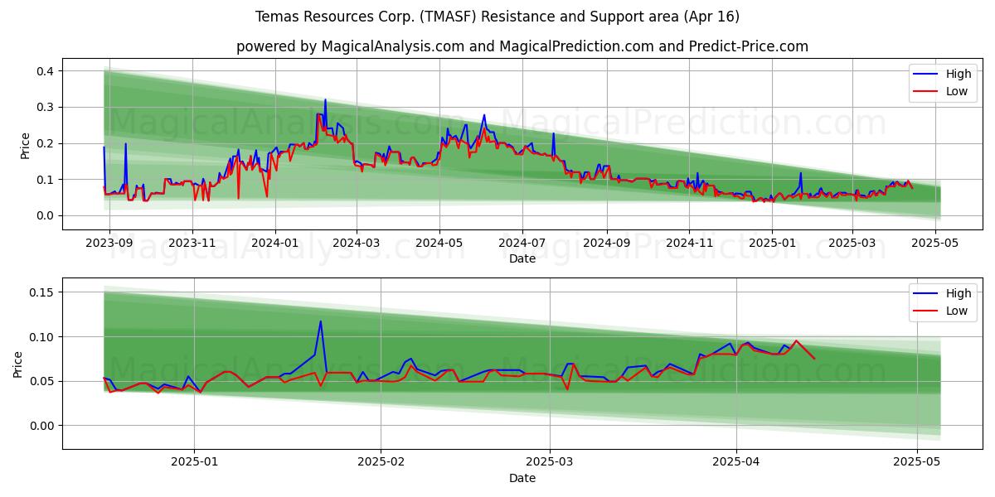
Task: Click the '2024-03' date tick label
Action: coord(357,244)
